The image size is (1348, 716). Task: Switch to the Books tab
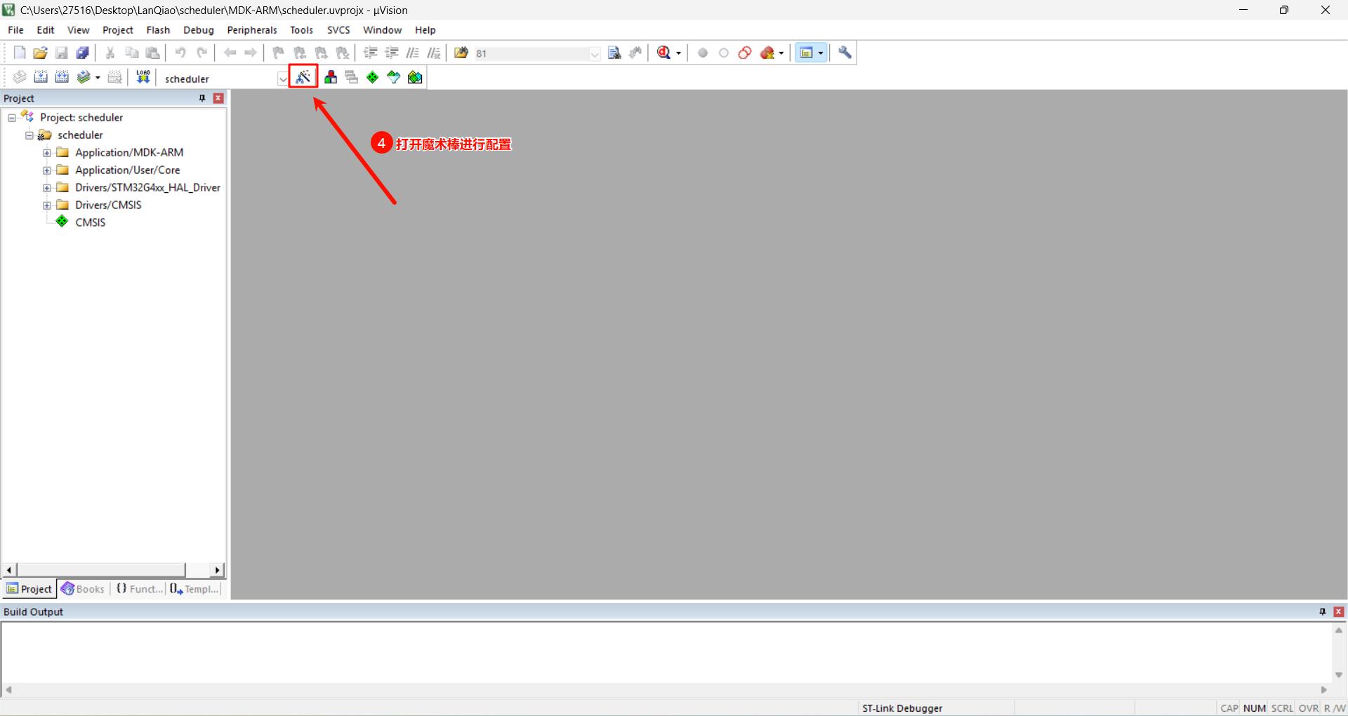[x=84, y=589]
